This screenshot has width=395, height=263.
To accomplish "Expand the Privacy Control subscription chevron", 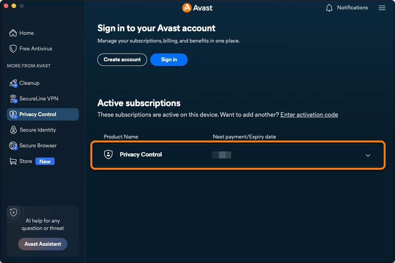I will click(368, 155).
